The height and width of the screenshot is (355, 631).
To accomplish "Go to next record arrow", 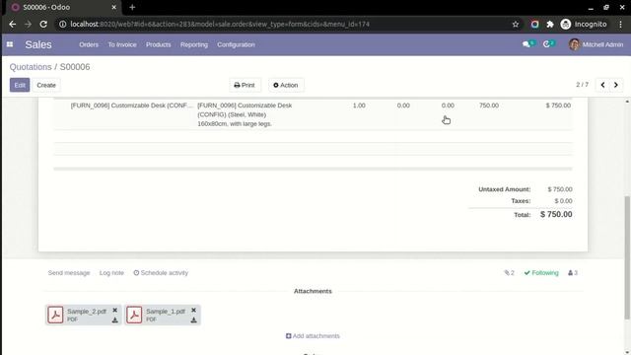I will click(616, 85).
